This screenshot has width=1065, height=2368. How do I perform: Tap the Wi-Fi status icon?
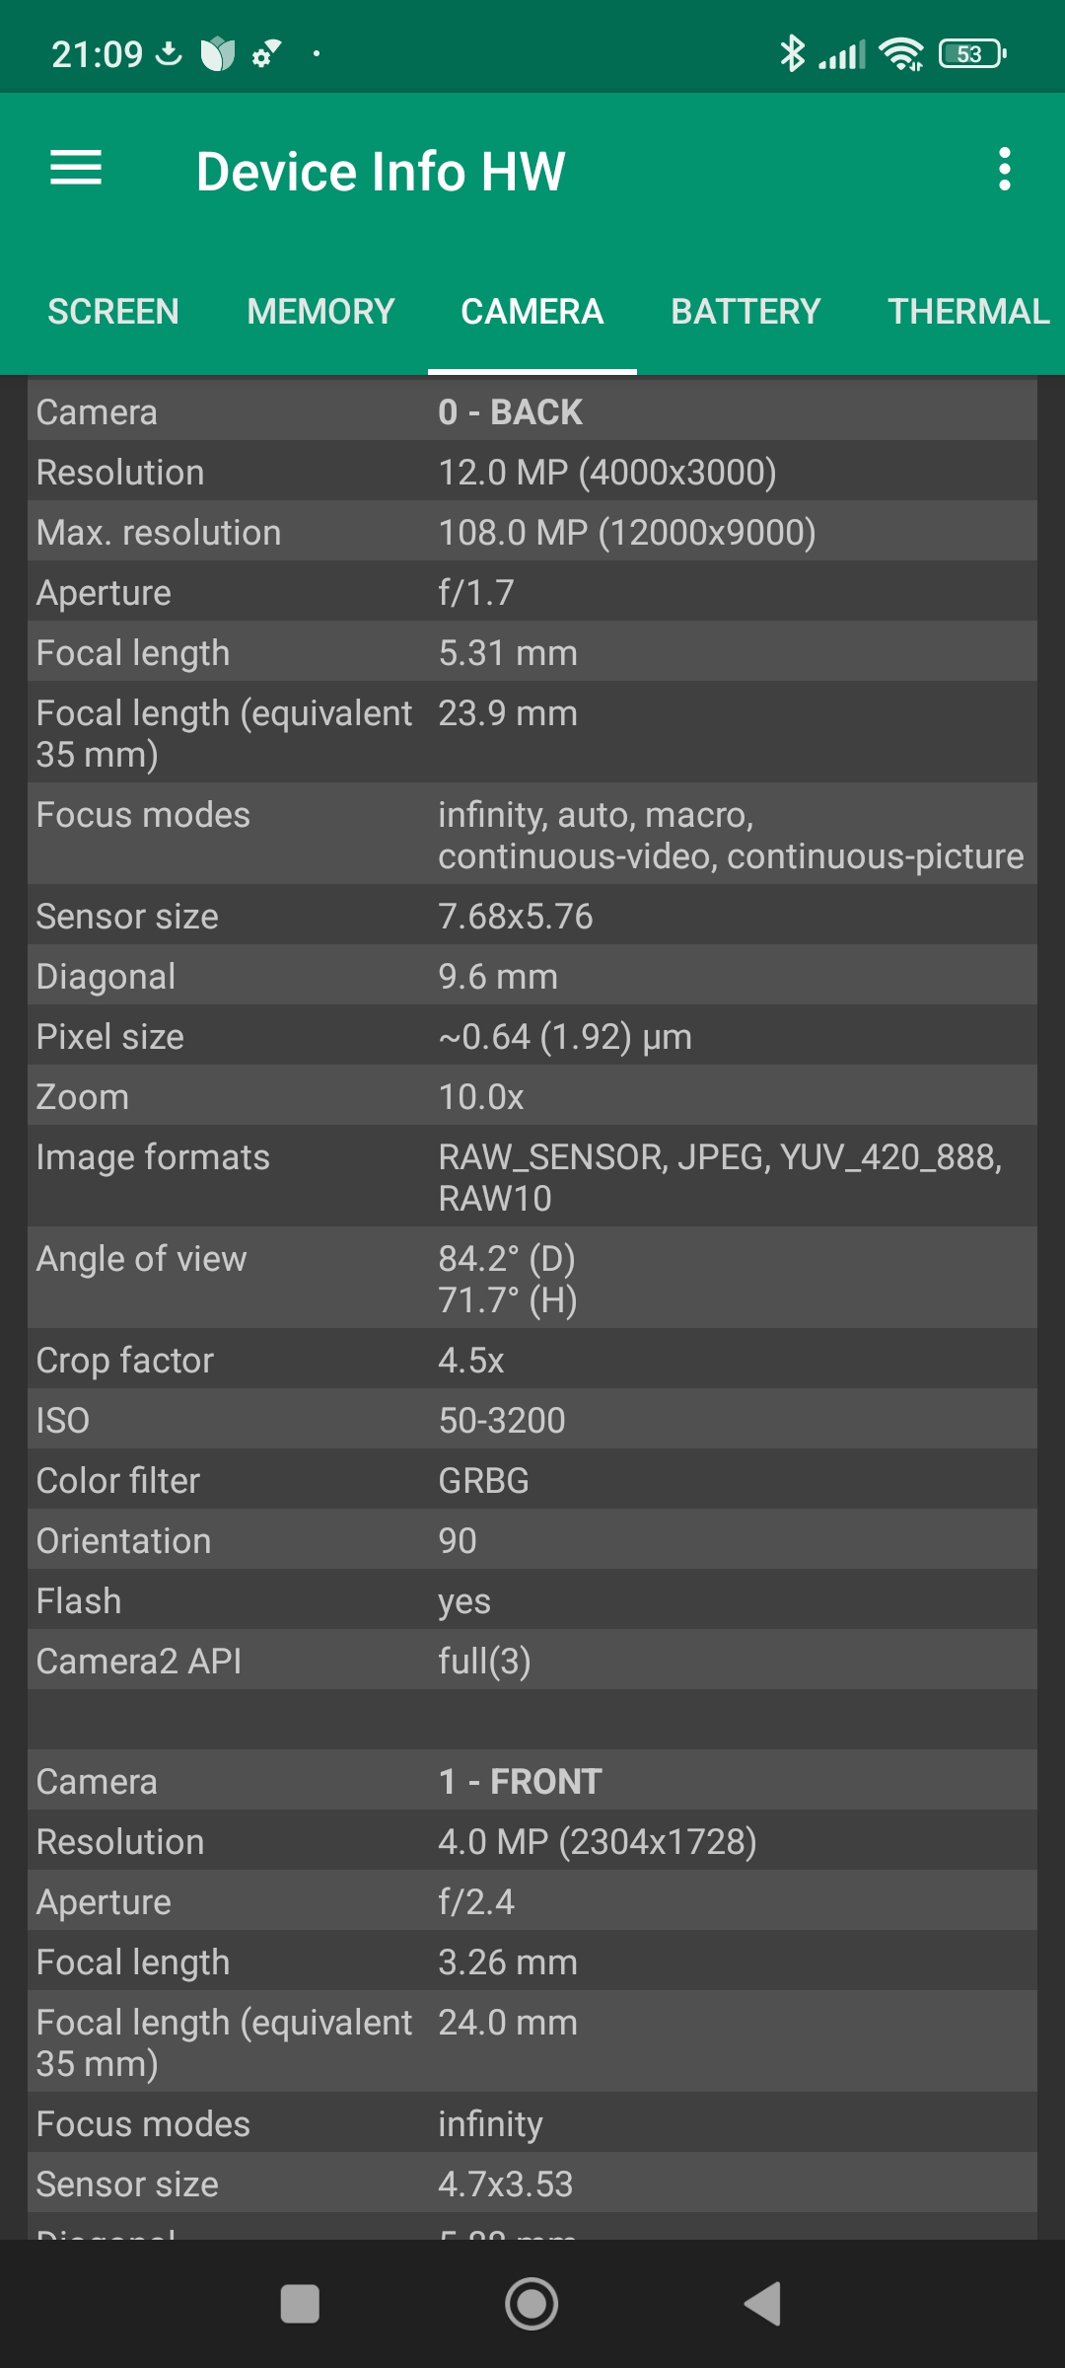click(901, 53)
